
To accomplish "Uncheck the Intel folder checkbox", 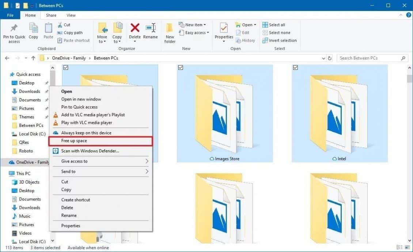I will pos(295,68).
